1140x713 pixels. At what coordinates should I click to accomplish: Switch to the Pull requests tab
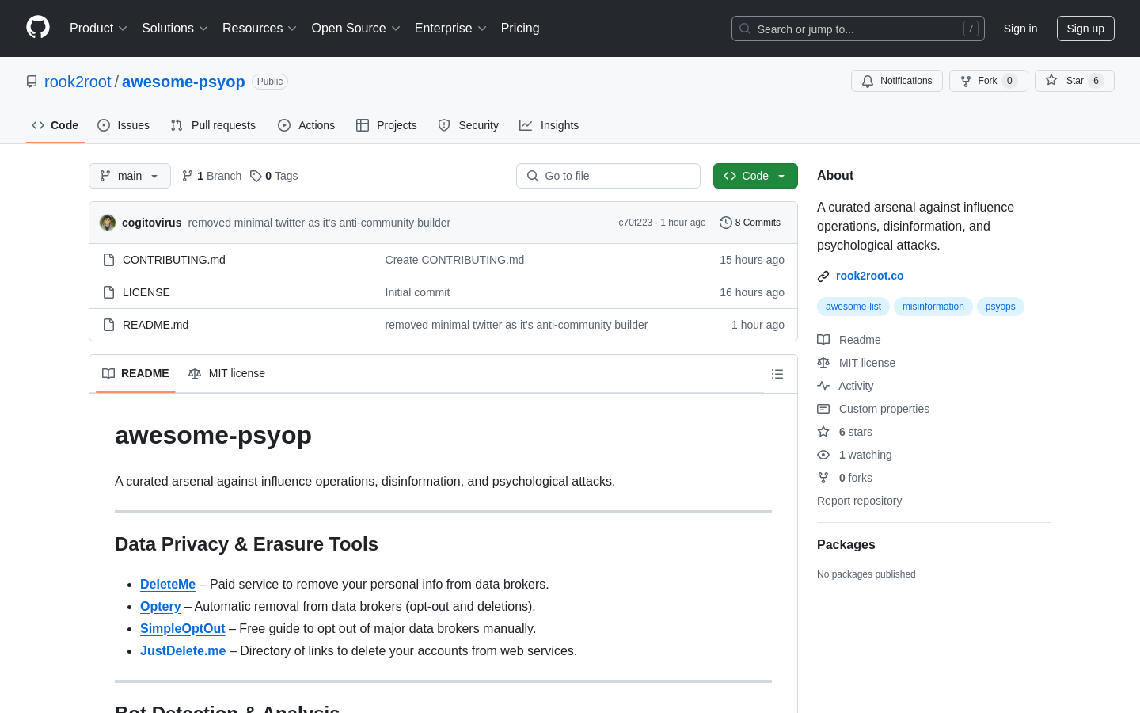[x=213, y=125]
